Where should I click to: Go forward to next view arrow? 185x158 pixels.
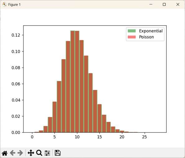coord(20,153)
